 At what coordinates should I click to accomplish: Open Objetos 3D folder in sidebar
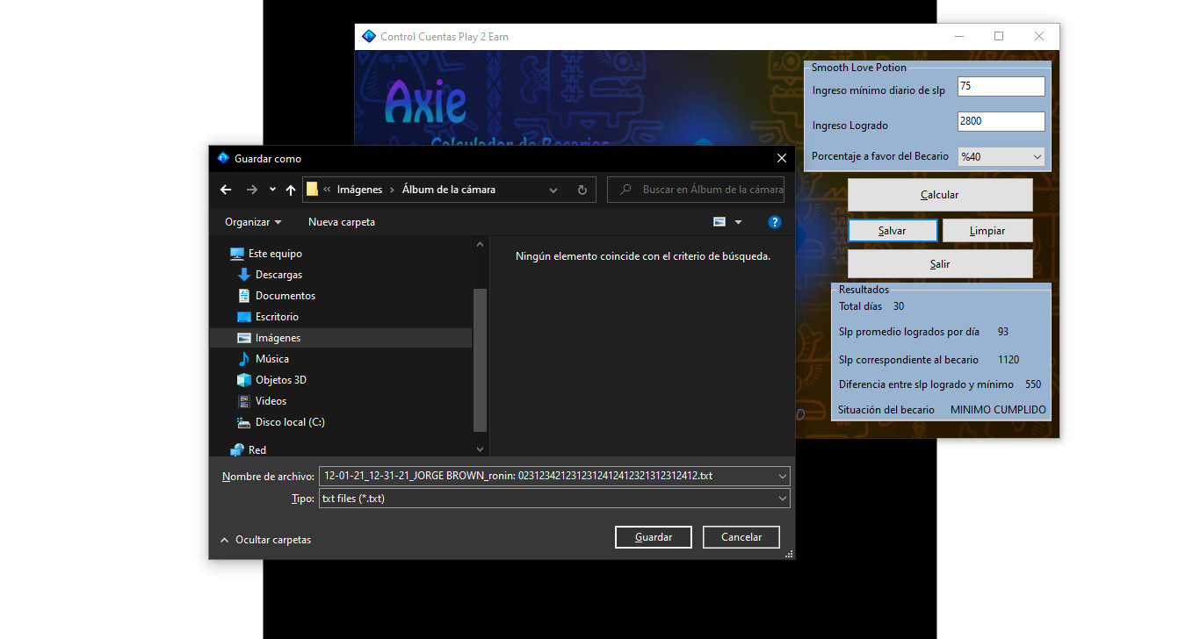click(x=280, y=380)
